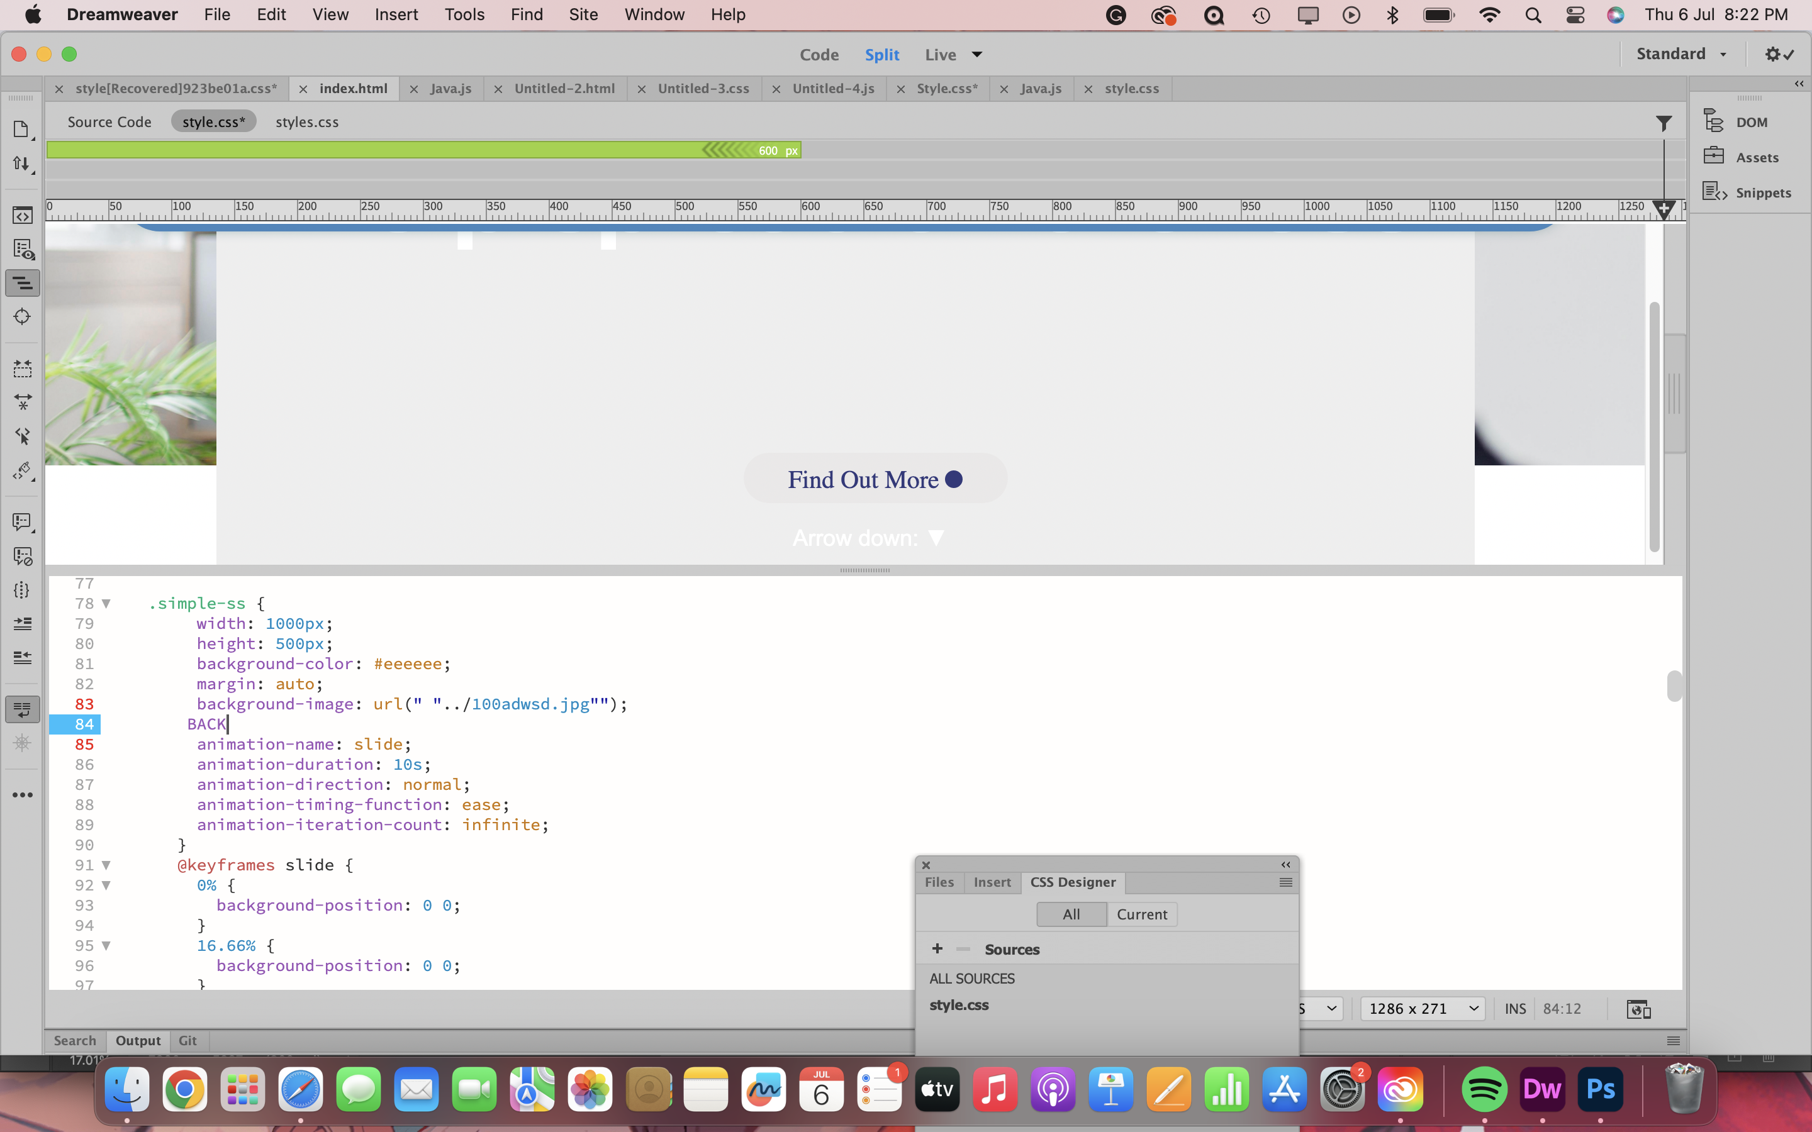Open the DOM panel icon

pyautogui.click(x=1714, y=121)
